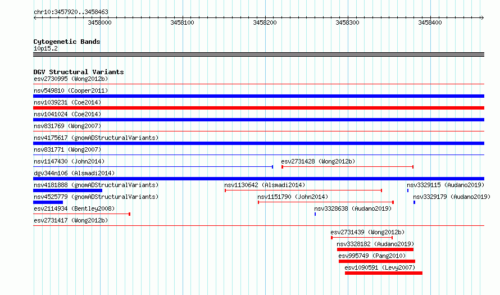
Task: Click the 3458300 ruler position
Action: point(347,22)
